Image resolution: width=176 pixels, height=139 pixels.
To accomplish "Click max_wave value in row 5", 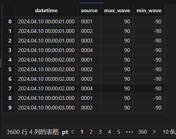I will click(117, 69).
